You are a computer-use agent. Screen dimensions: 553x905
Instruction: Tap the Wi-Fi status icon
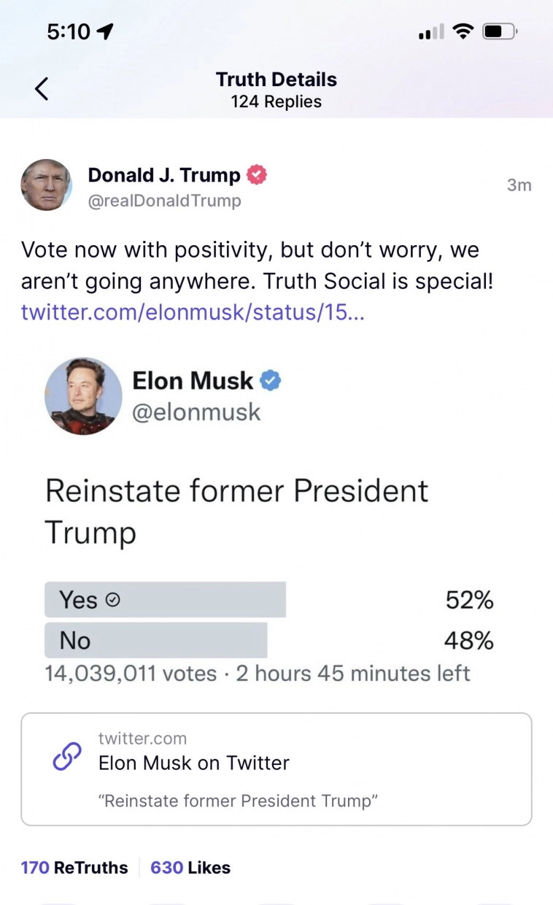[x=463, y=31]
